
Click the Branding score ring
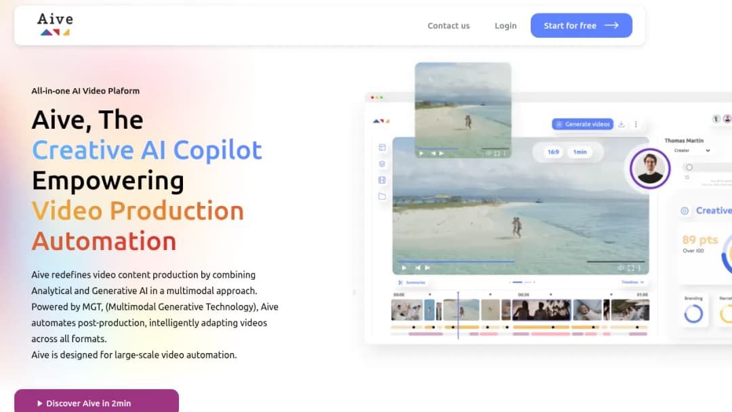(693, 314)
